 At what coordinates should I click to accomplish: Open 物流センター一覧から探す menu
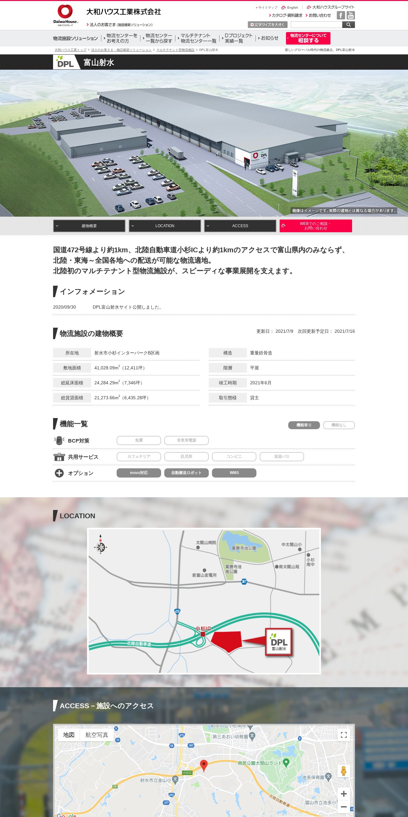[158, 38]
